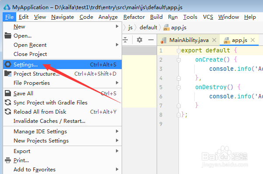Click the fold end marker on line 4

(179, 78)
